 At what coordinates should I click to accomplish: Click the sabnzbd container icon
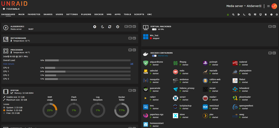(x=146, y=72)
